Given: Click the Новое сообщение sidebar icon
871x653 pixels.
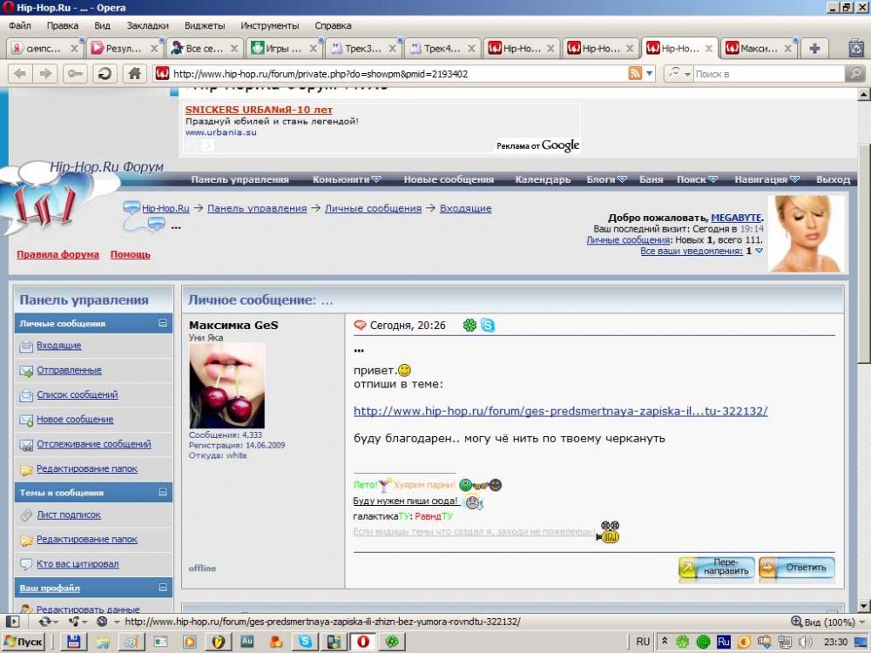Looking at the screenshot, I should (26, 420).
